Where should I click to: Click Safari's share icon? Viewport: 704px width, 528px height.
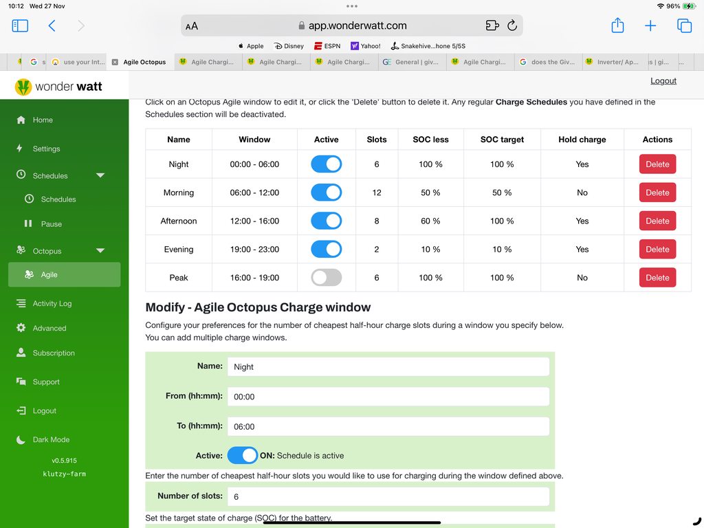pos(617,25)
